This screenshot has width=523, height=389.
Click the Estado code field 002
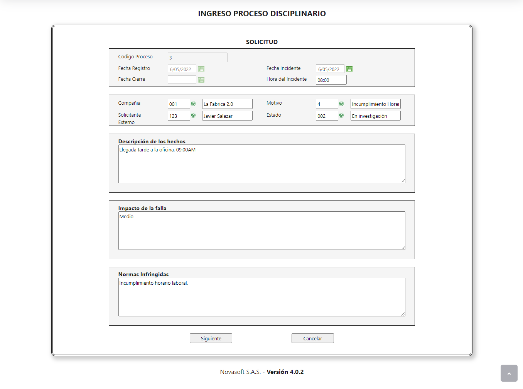(x=327, y=116)
